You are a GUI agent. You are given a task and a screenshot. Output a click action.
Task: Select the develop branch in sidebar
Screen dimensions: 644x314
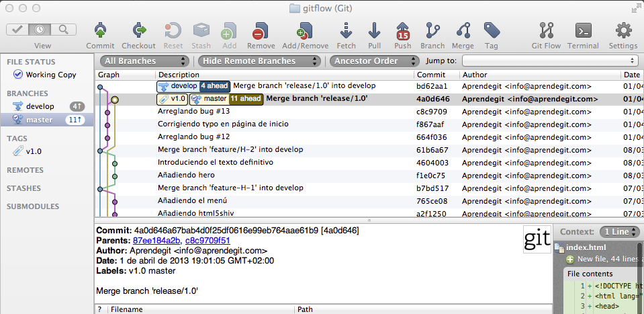point(40,106)
